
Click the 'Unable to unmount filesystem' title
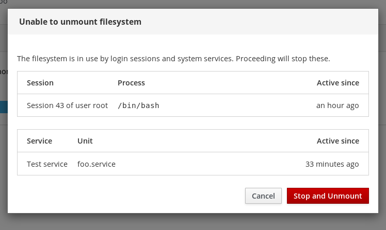pos(81,22)
